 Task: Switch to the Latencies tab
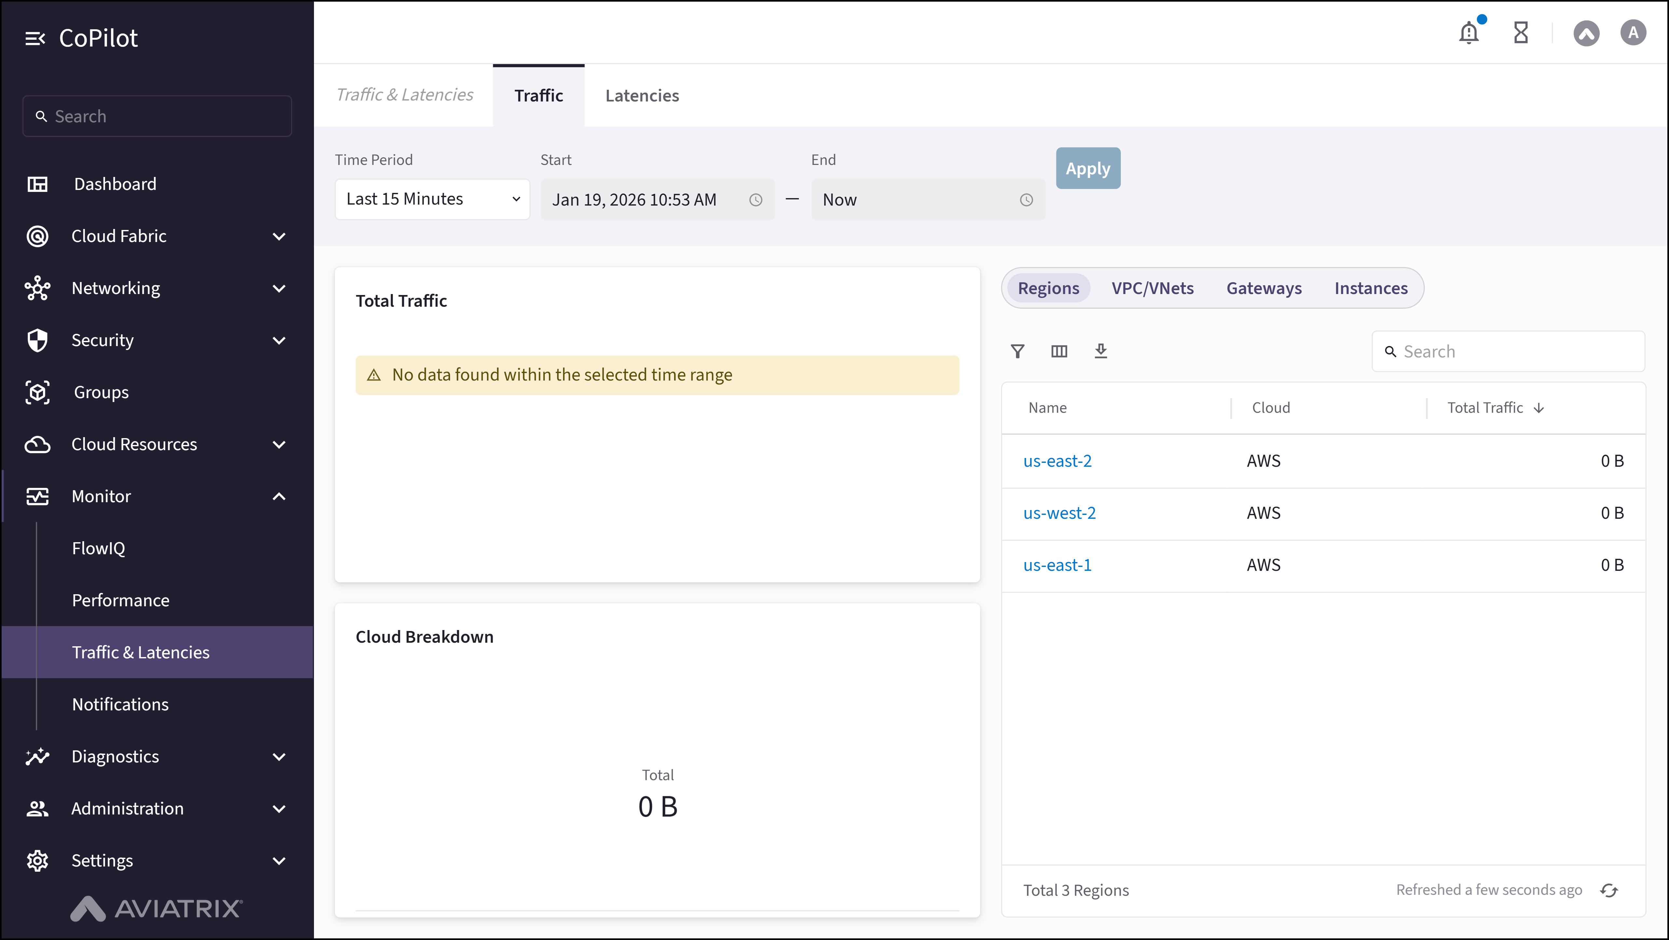tap(642, 96)
